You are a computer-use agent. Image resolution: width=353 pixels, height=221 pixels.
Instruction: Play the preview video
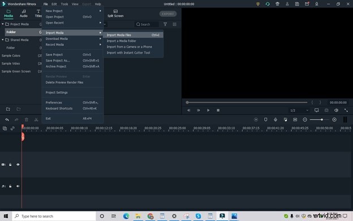coord(208,110)
